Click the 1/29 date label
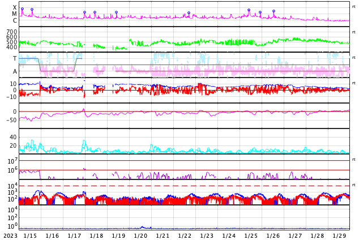359x240 pixels. tap(339, 235)
